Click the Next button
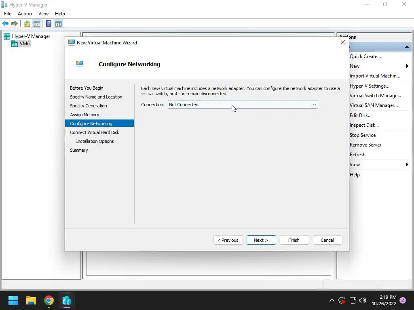Viewport: 414px width, 310px height. pyautogui.click(x=261, y=240)
